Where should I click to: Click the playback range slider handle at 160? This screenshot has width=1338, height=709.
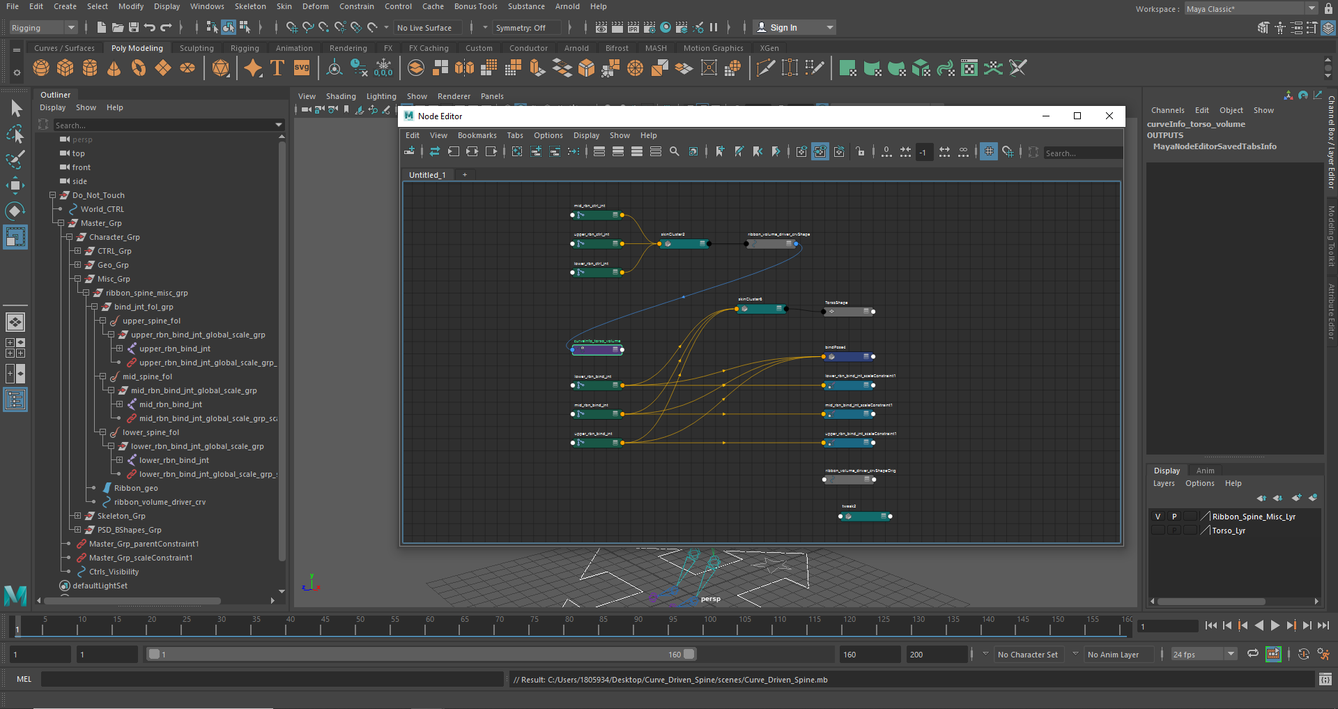[689, 654]
